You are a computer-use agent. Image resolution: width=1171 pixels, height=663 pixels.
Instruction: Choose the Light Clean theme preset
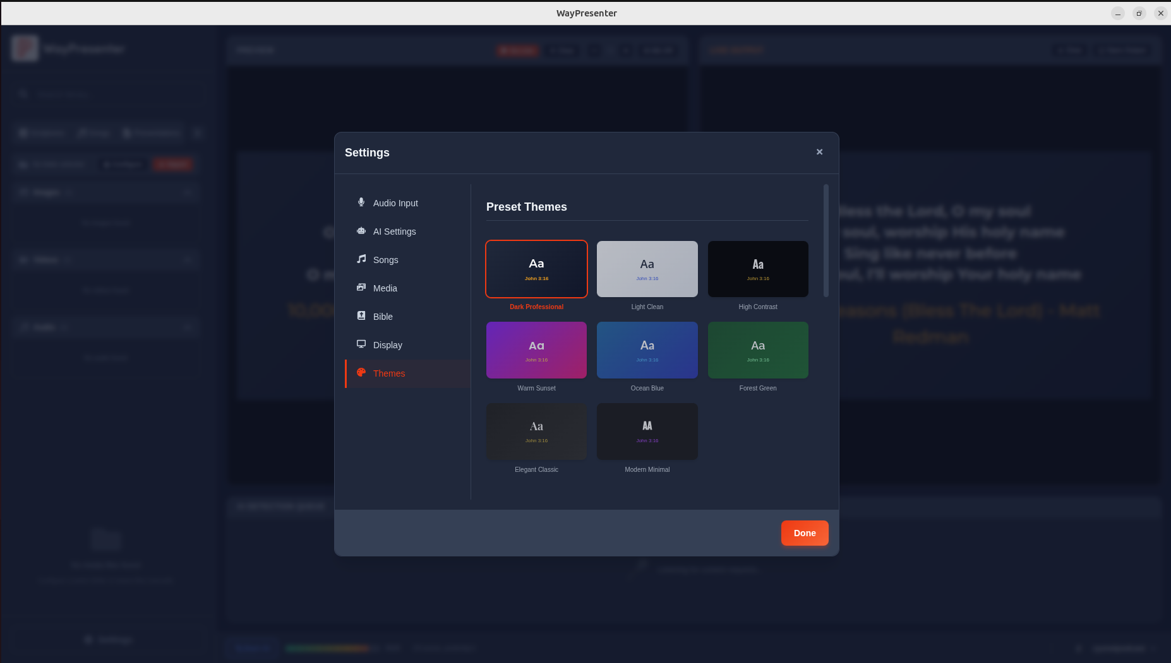[x=647, y=269]
